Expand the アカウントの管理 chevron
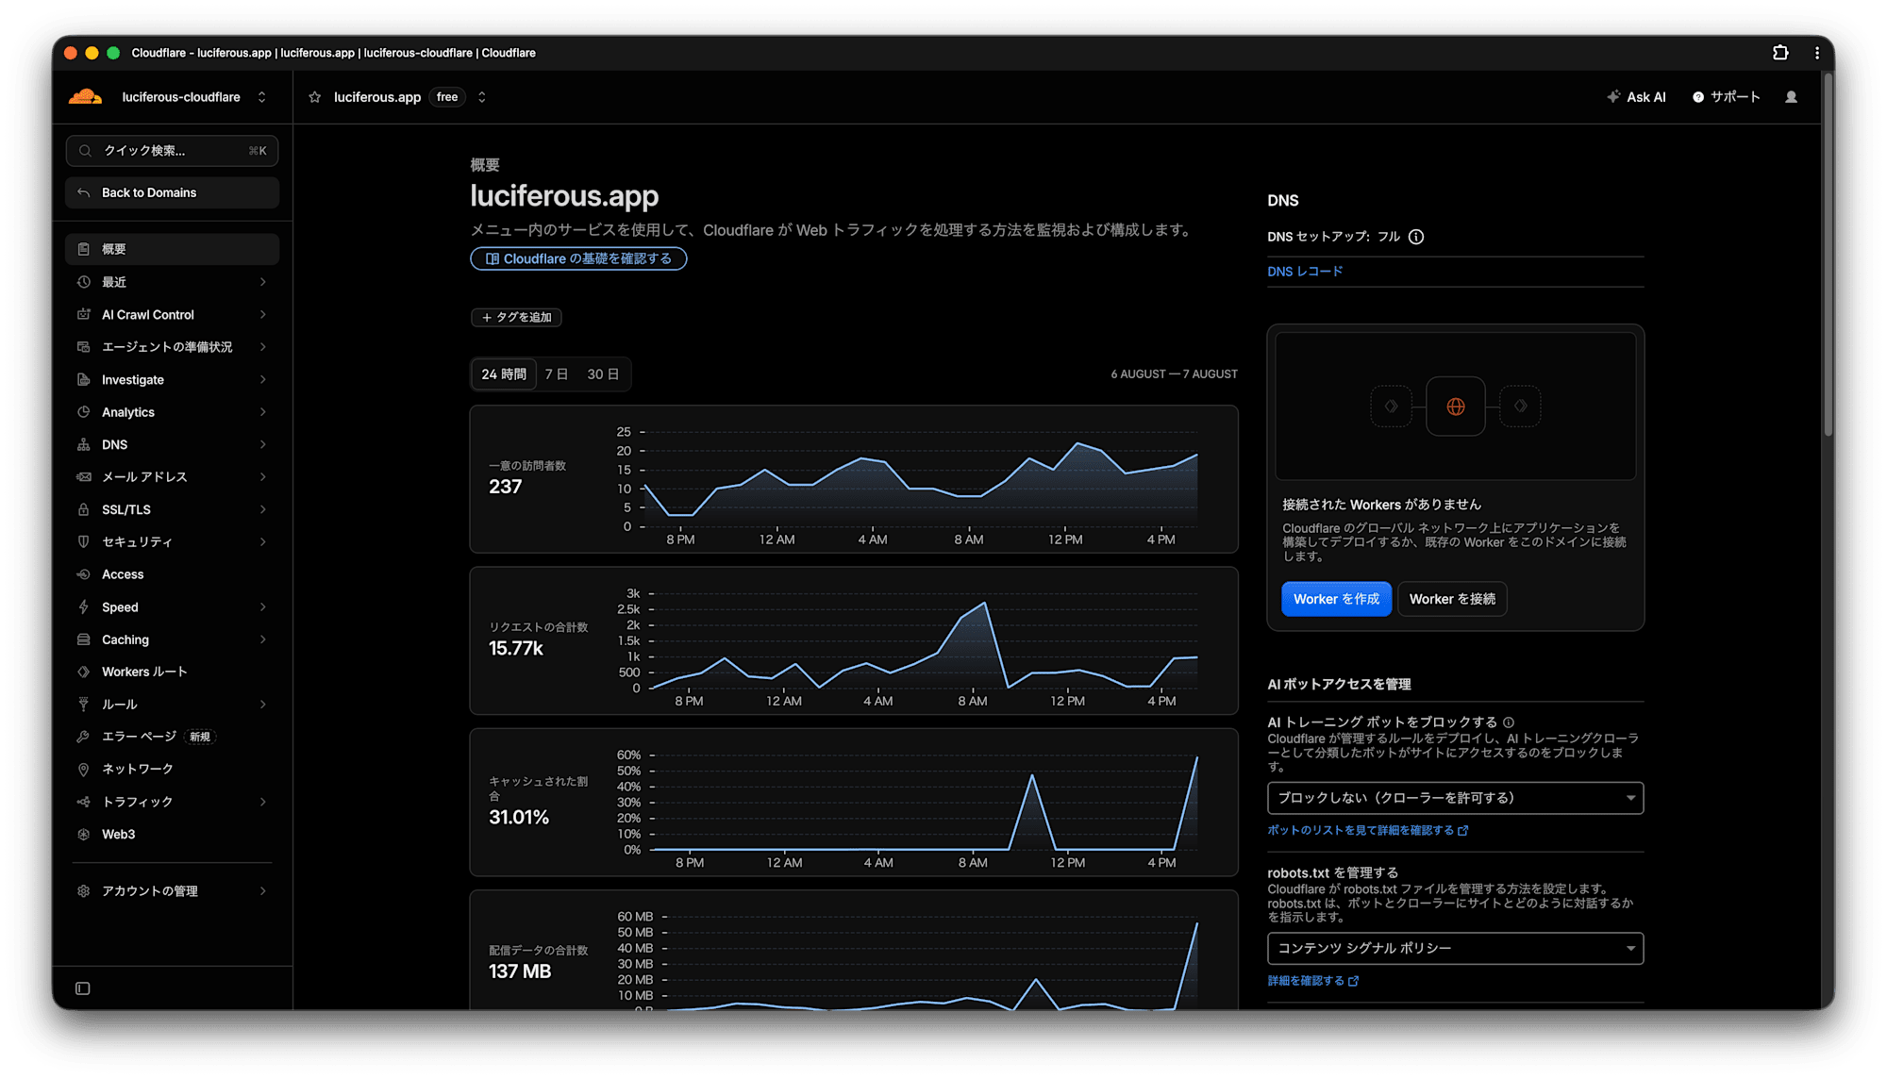This screenshot has height=1079, width=1887. click(x=263, y=890)
